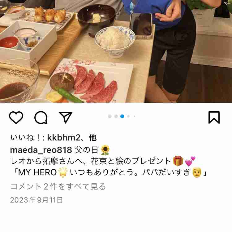Jump to second carousel dot
The image size is (232, 232).
click(116, 116)
